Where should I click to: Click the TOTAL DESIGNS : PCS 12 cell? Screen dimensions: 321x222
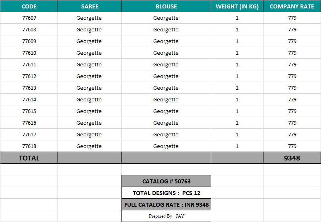pyautogui.click(x=166, y=193)
